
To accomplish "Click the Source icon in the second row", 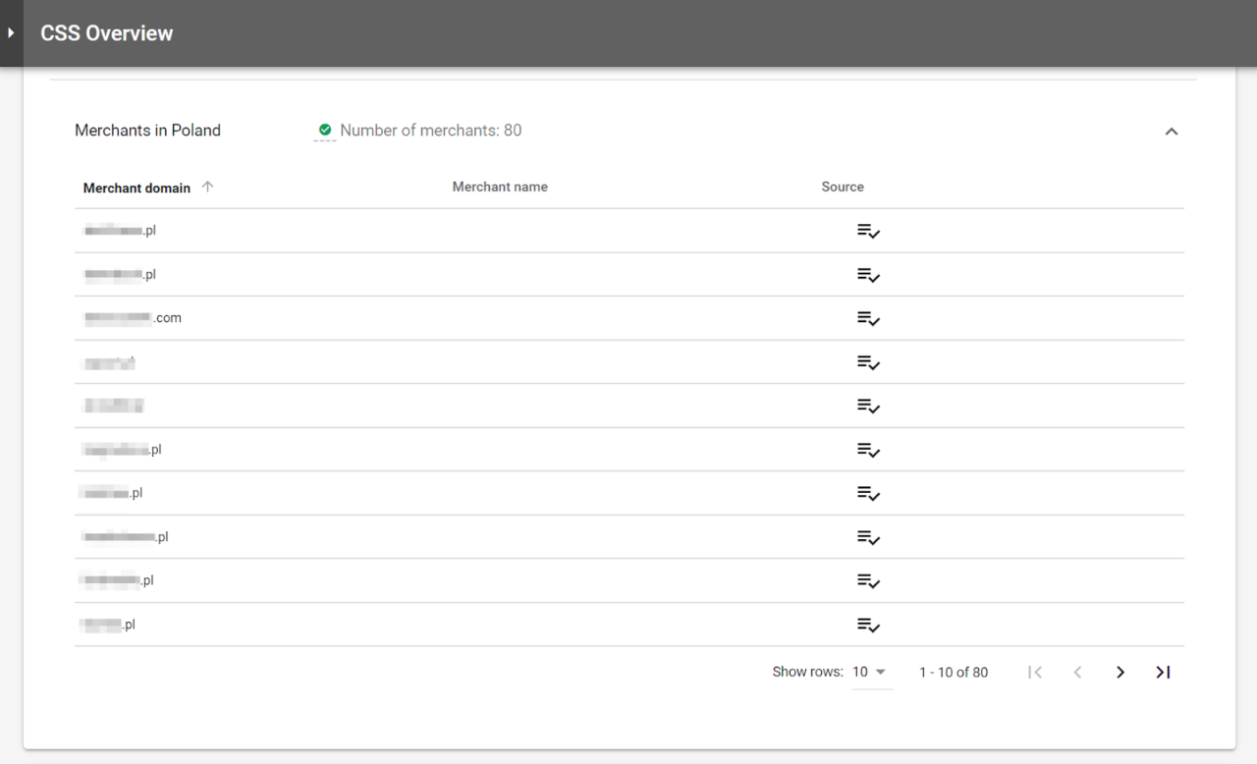I will 868,275.
